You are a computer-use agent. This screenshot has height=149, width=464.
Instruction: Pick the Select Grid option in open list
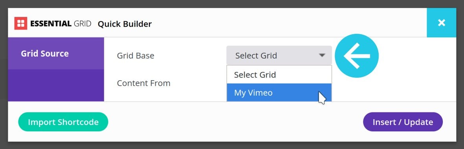[x=279, y=75]
